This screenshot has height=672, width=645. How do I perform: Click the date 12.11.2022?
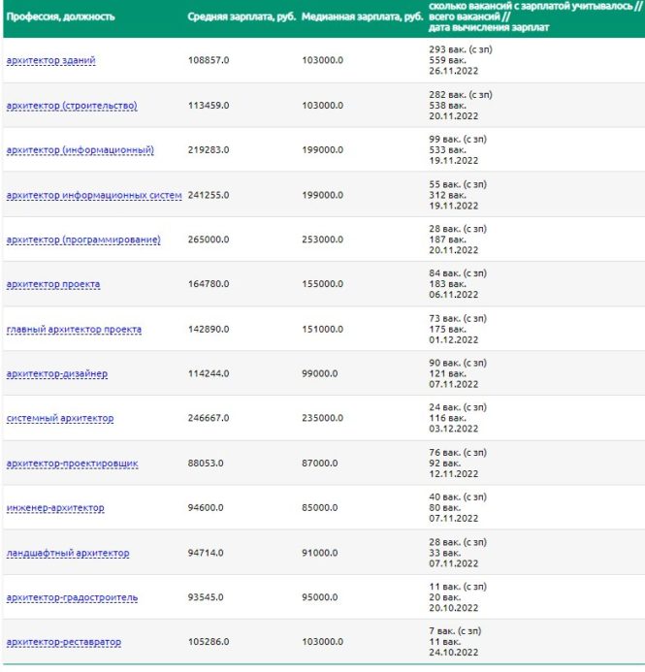[453, 474]
